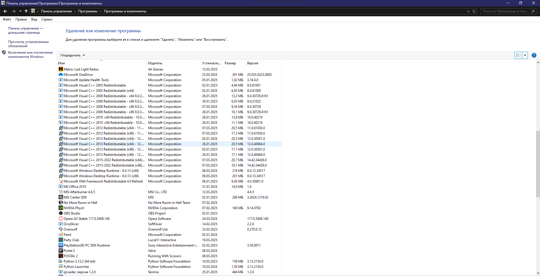Click the Metro: Last Light Redux icon
This screenshot has width=540, height=276.
tap(61, 69)
